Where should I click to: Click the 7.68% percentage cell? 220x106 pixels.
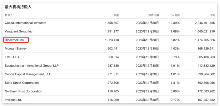[175, 31]
